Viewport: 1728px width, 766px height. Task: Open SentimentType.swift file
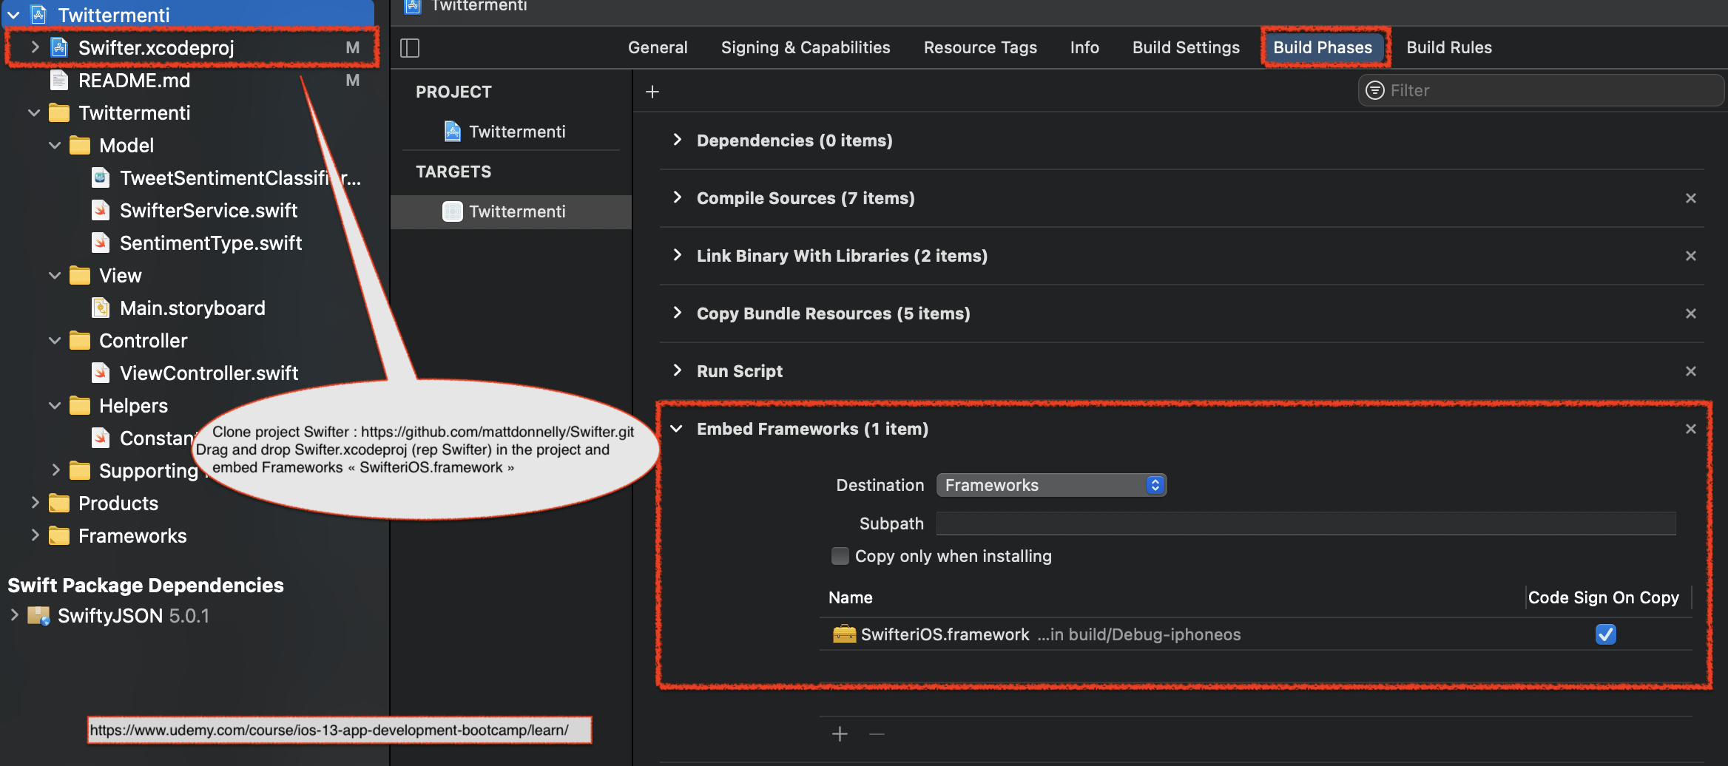coord(198,243)
